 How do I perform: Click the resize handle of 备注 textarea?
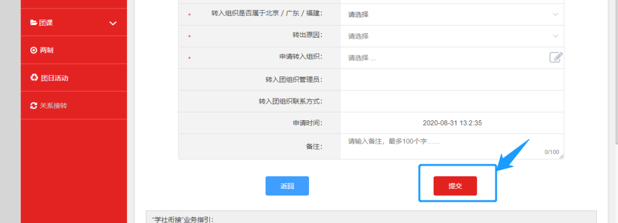coord(562,157)
